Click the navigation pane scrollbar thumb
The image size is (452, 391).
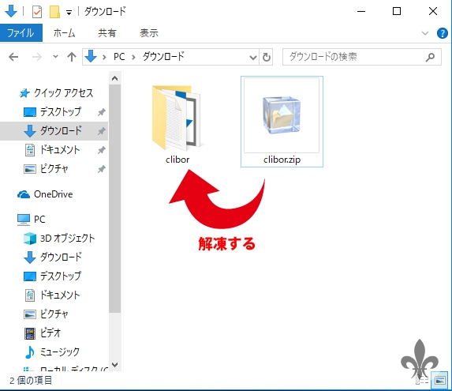tap(114, 198)
